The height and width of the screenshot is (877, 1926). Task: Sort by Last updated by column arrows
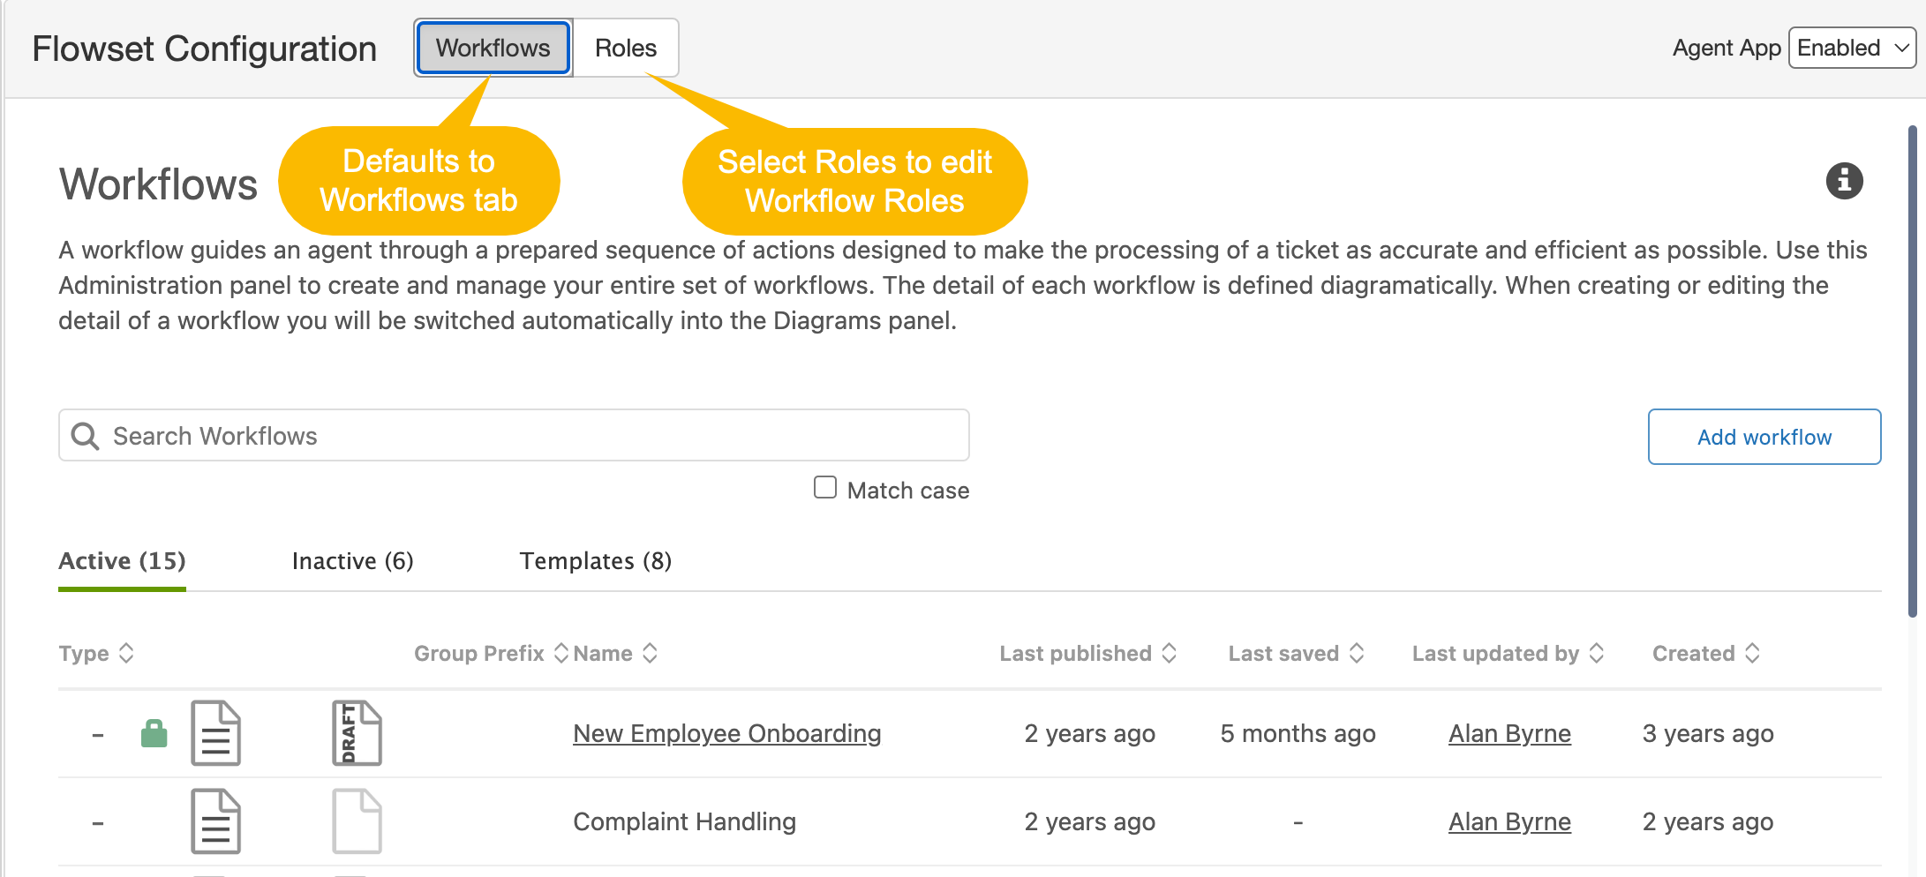coord(1596,653)
